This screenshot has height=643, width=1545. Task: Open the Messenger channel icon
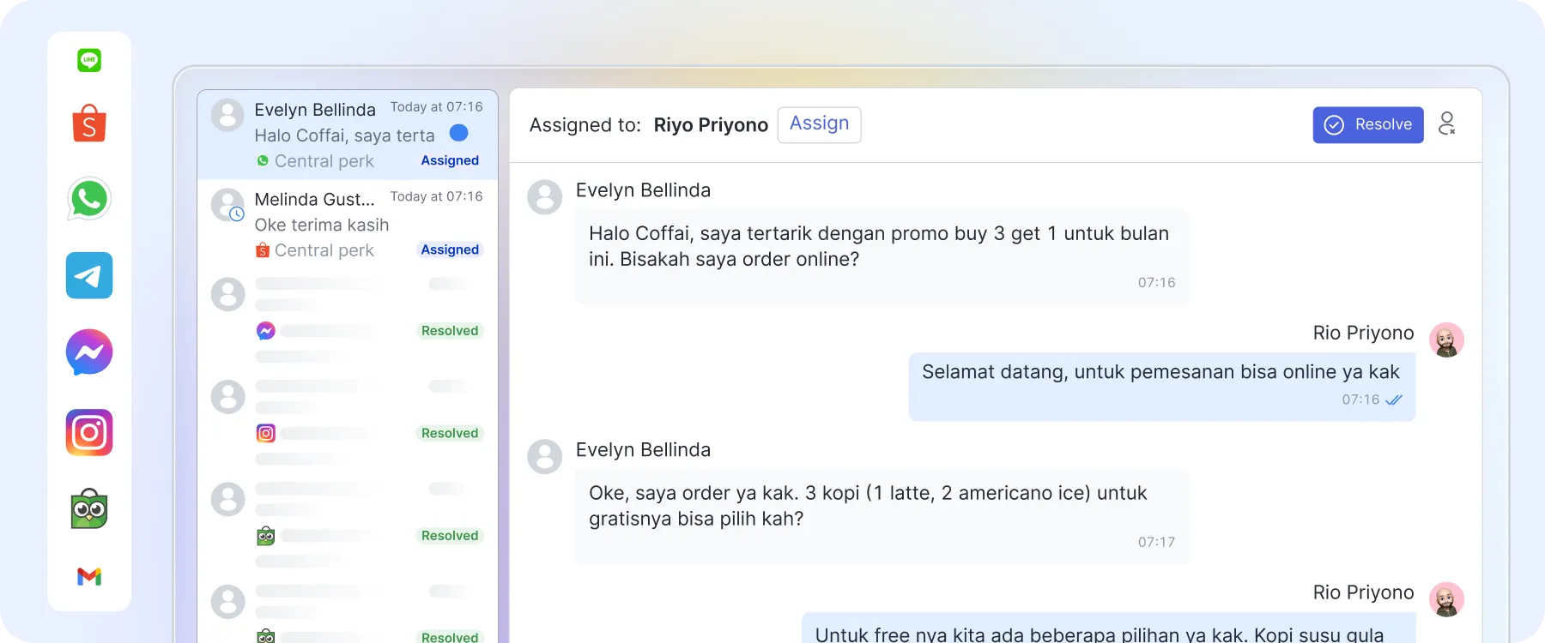click(89, 352)
